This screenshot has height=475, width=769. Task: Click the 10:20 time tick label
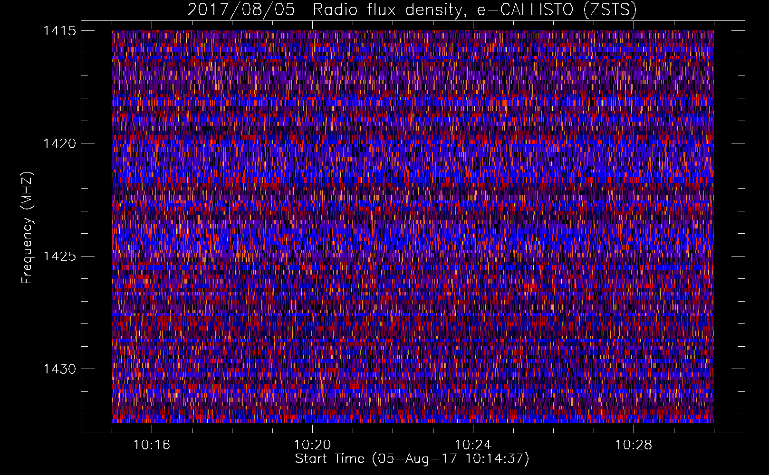coord(312,445)
